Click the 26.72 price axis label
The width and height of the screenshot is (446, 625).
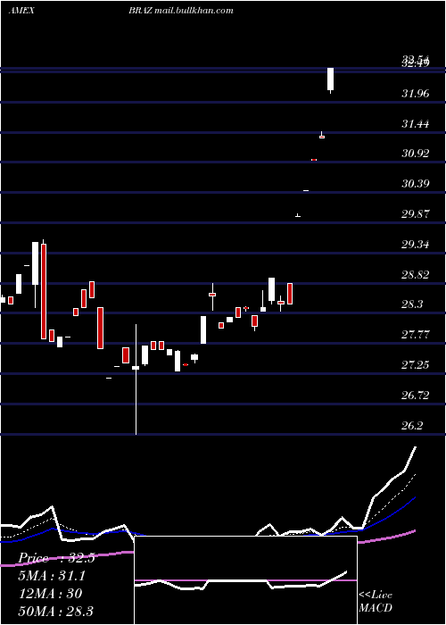tap(416, 396)
